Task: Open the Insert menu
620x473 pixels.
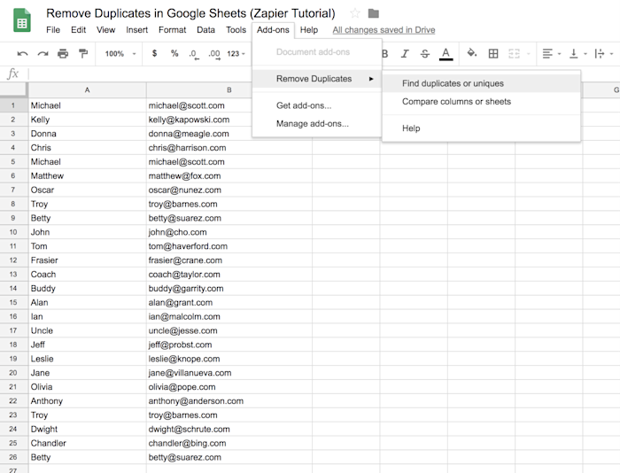Action: click(x=136, y=29)
